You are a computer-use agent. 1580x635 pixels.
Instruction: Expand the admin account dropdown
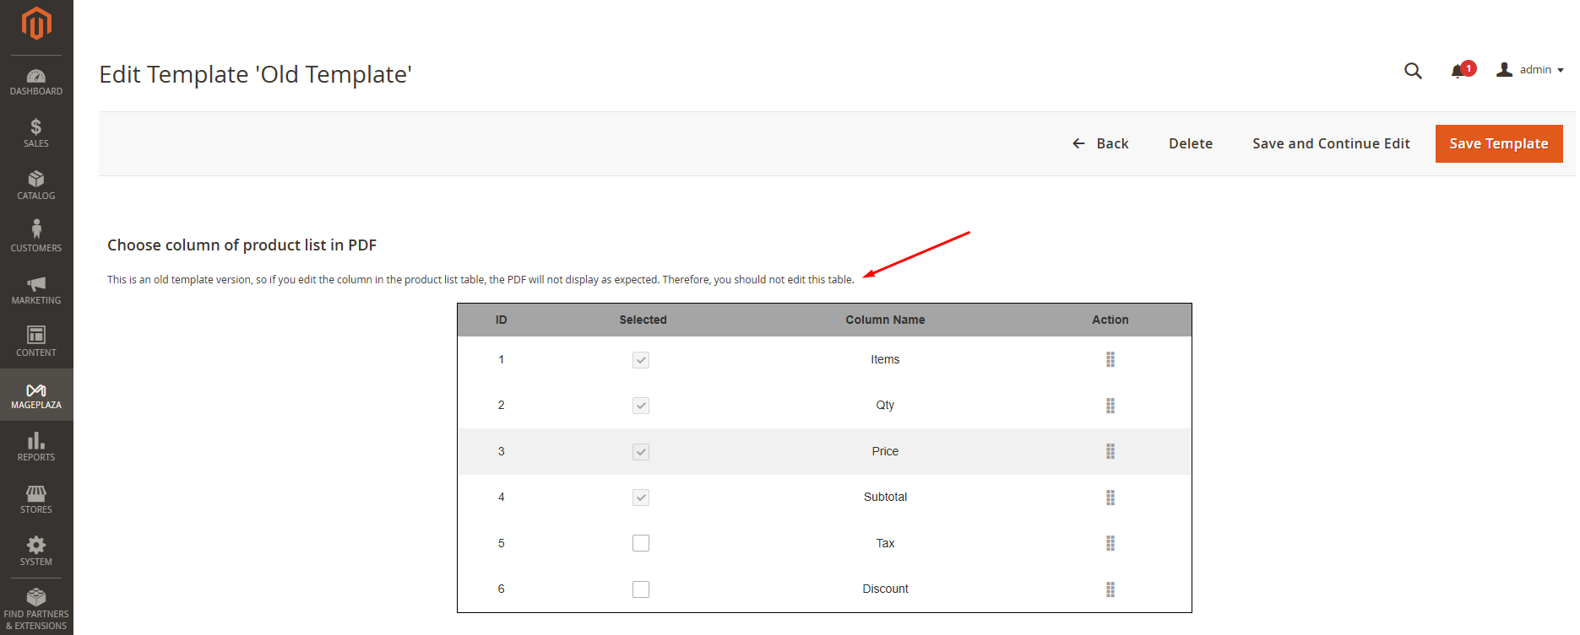[1530, 70]
